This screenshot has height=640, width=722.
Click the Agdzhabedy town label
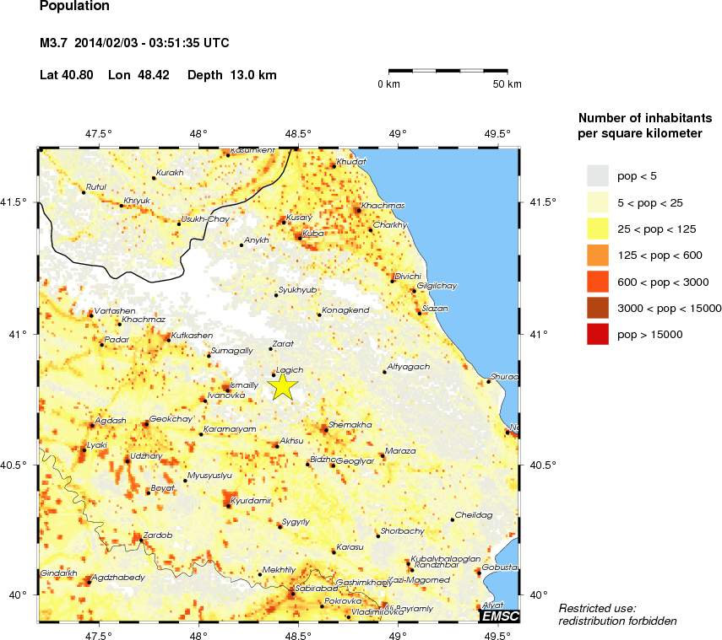pyautogui.click(x=119, y=578)
